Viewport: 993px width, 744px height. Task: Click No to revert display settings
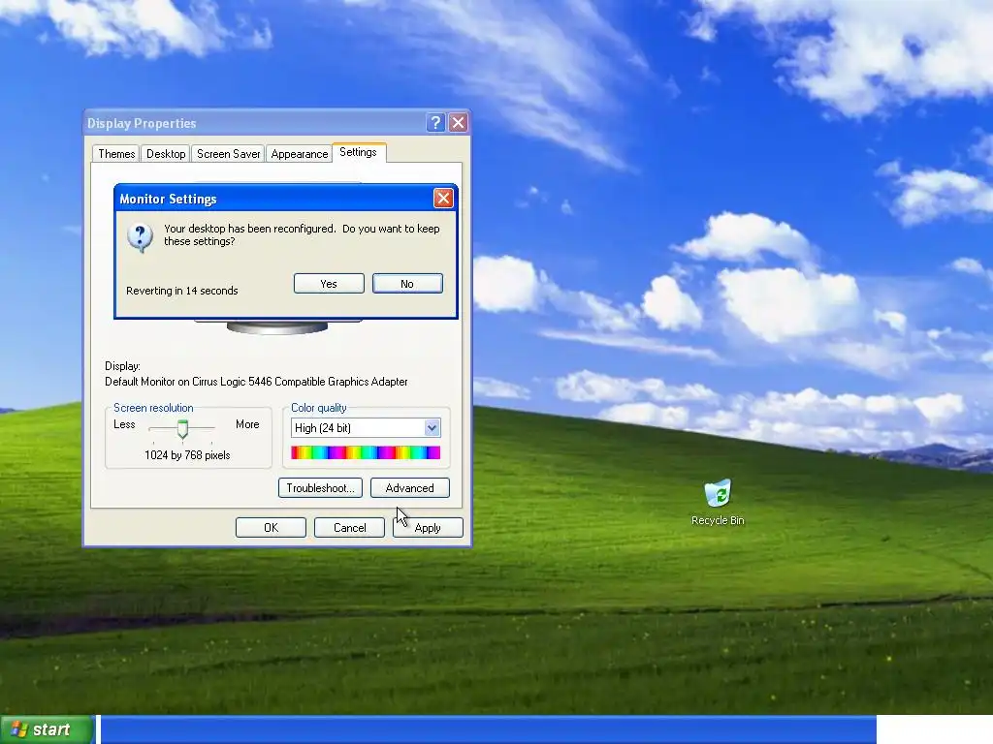point(407,284)
